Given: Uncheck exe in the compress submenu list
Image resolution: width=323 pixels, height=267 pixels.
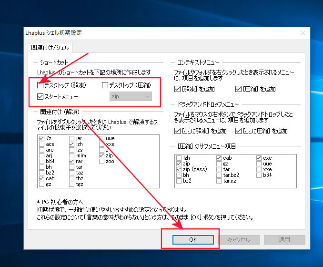Looking at the screenshot, I should click(259, 158).
